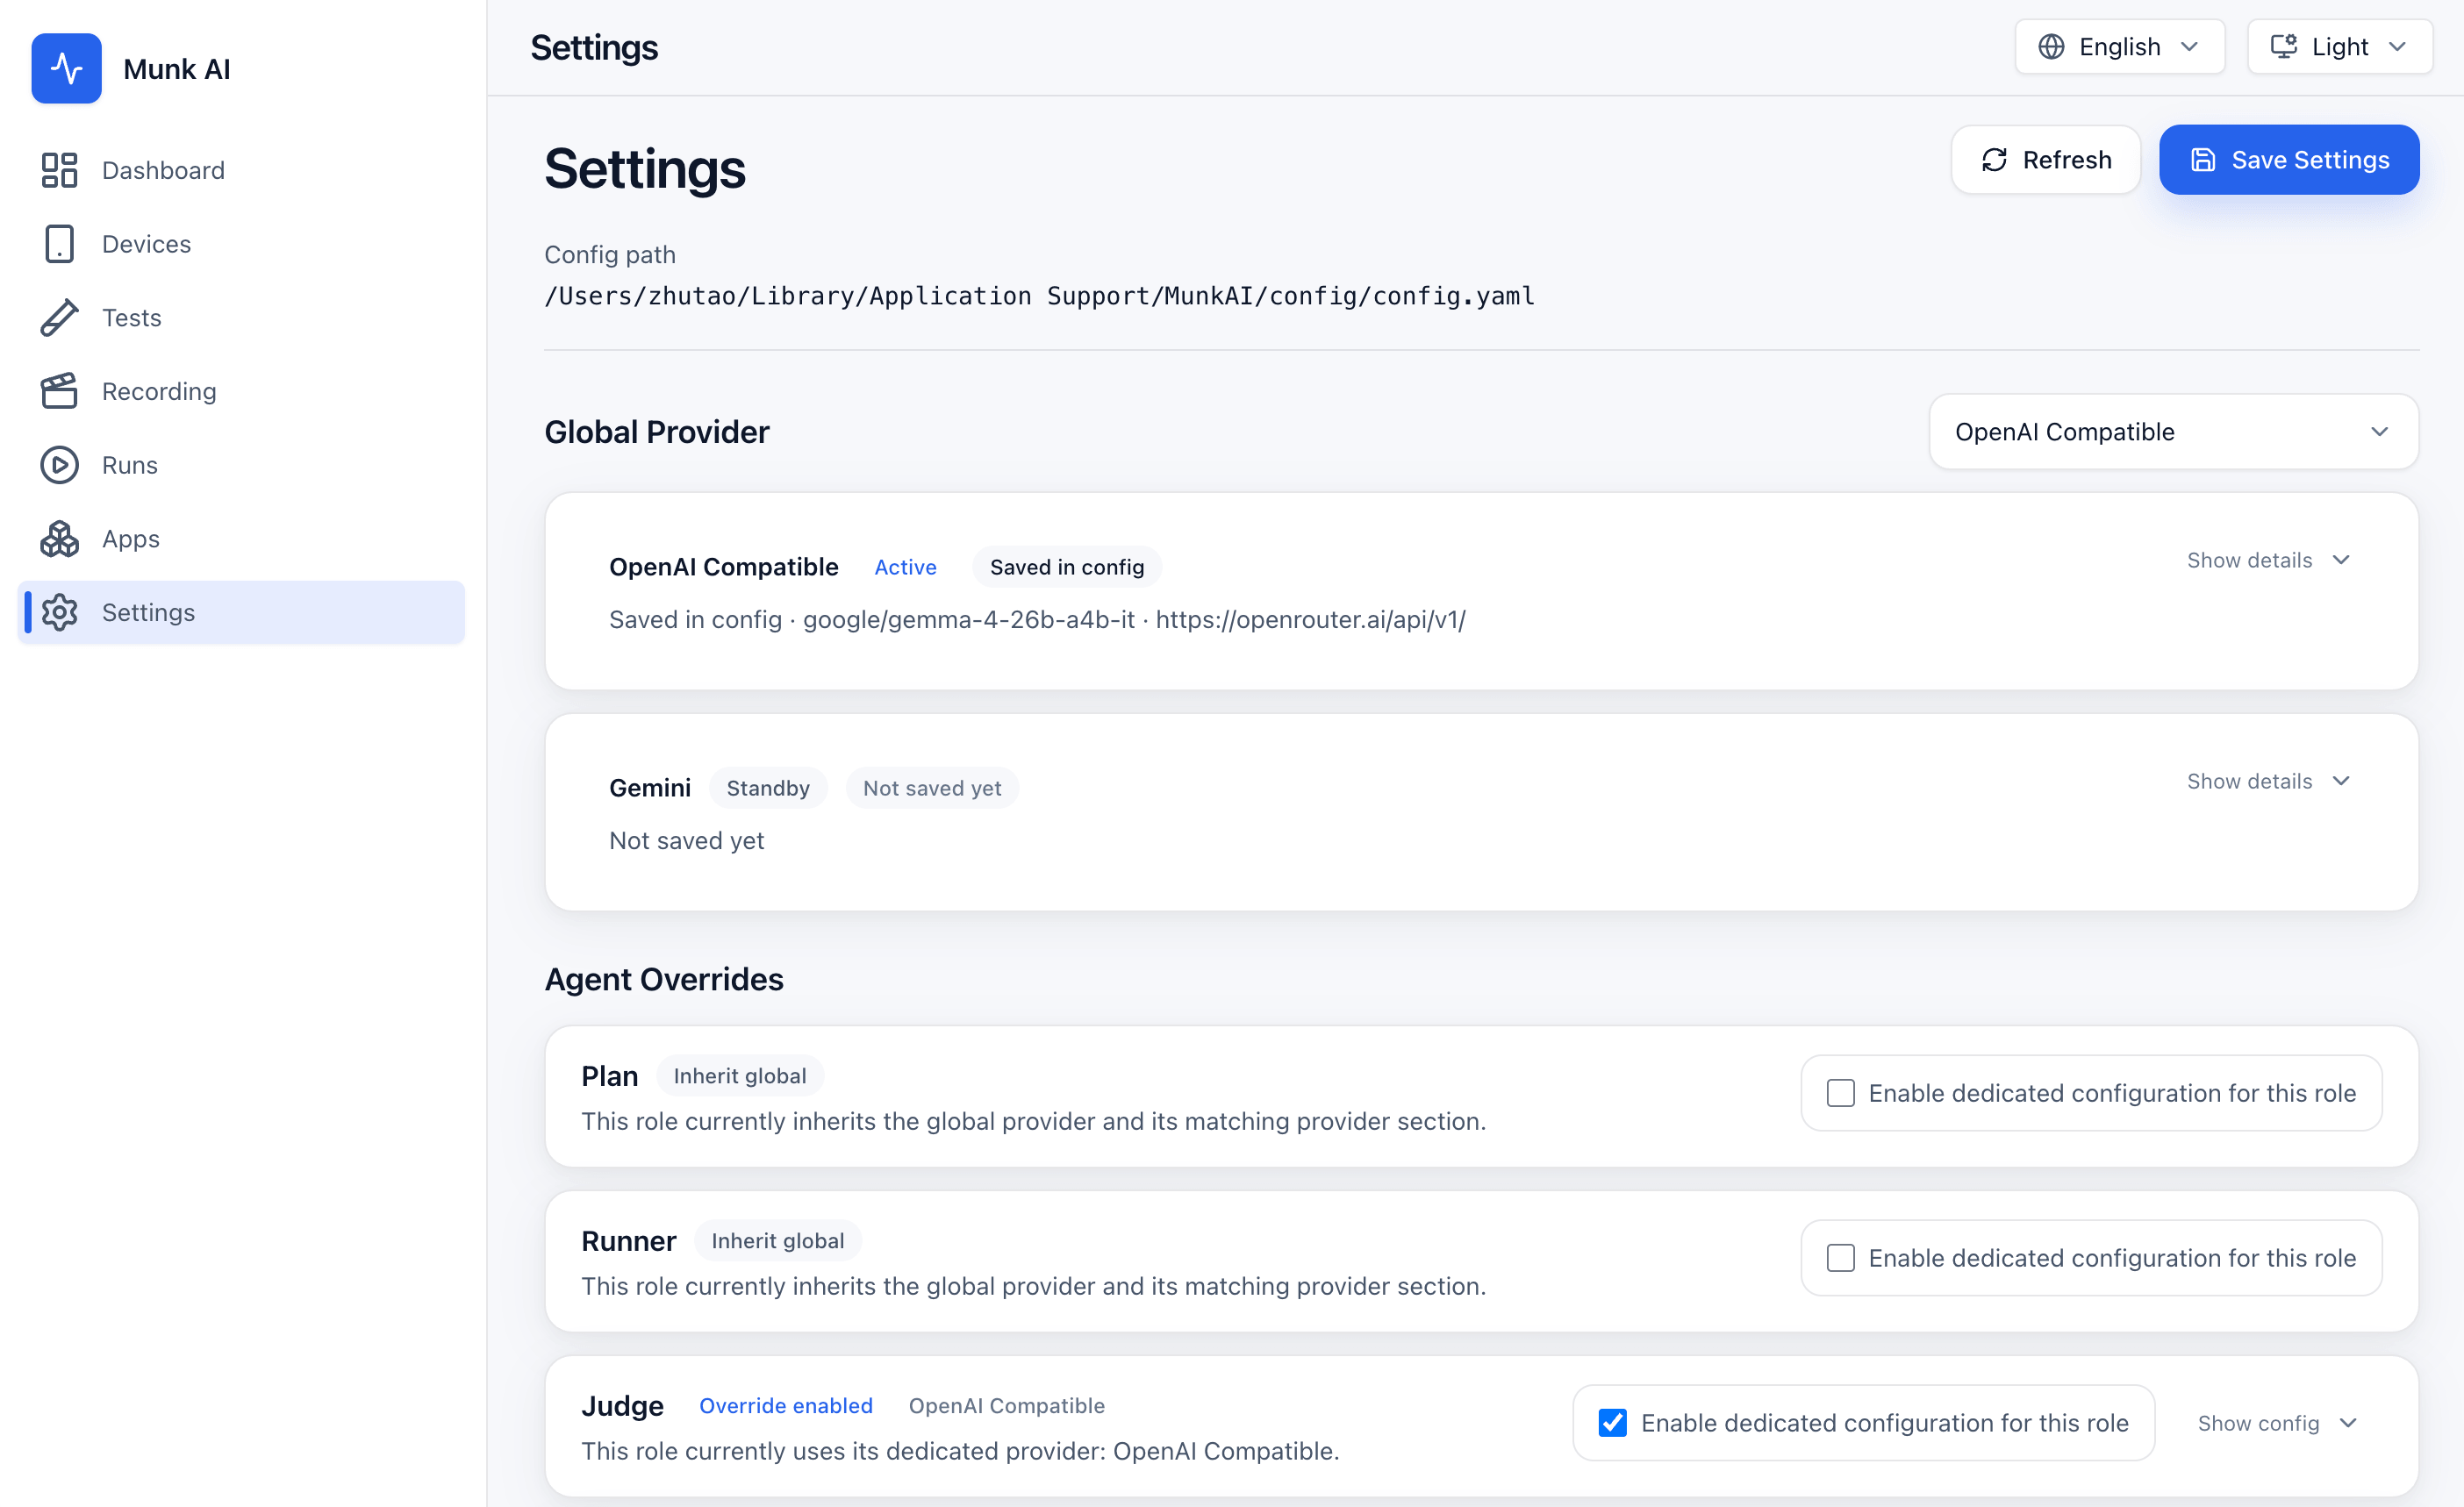Click the Global Provider heading
2464x1507 pixels.
point(656,432)
